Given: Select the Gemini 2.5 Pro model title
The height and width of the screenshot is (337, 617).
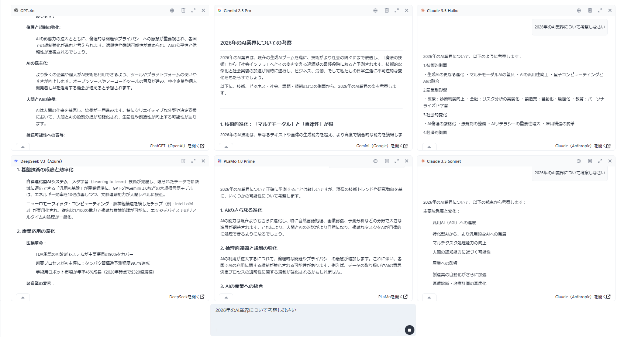Looking at the screenshot, I should point(237,11).
